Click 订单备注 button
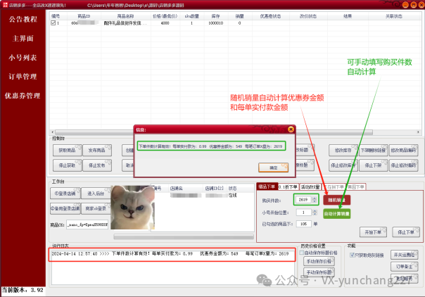425x297 pixels. [404, 267]
